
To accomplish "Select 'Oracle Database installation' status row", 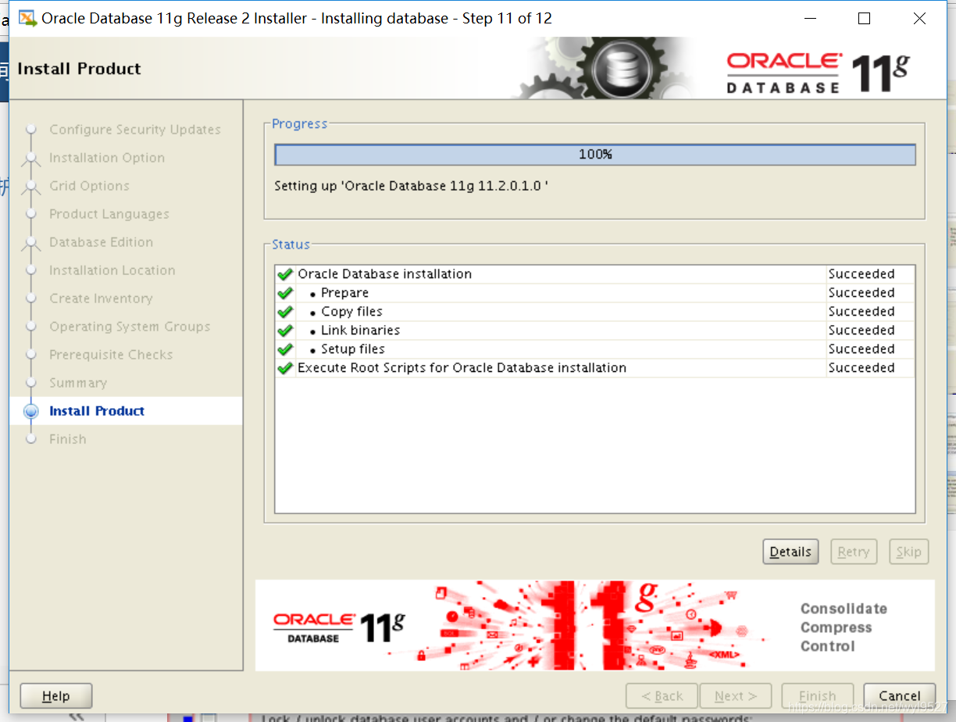I will [594, 274].
